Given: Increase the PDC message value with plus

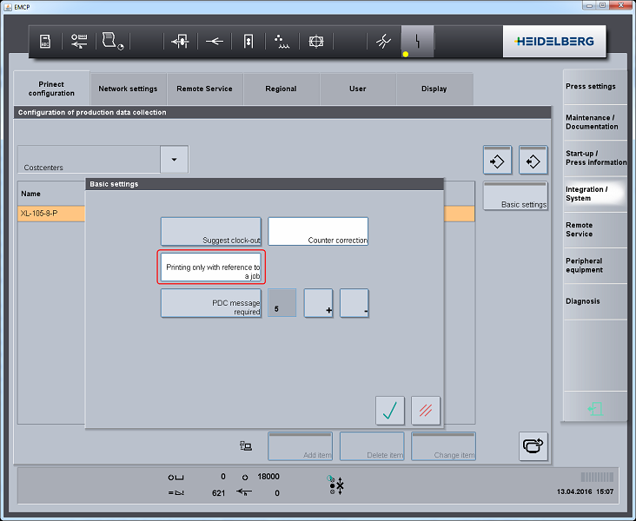Looking at the screenshot, I should pos(318,303).
